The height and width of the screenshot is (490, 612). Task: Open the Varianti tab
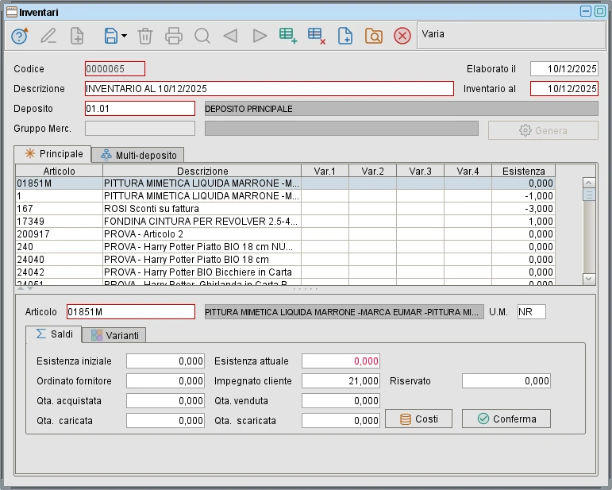click(114, 335)
